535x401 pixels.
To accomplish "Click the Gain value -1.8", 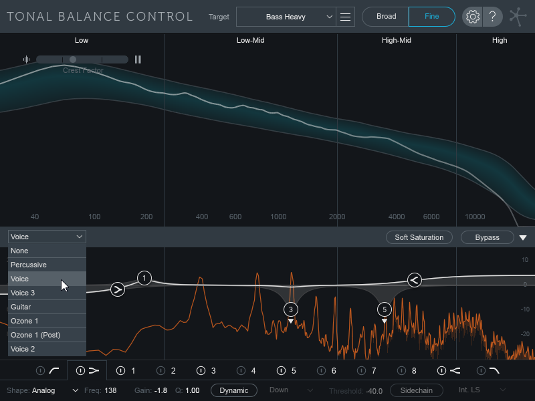I will click(160, 390).
